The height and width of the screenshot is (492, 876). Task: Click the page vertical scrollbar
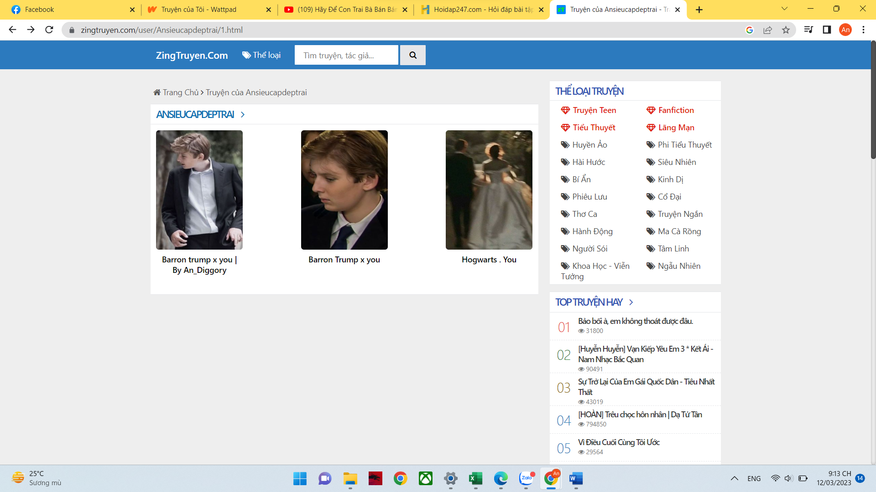point(873,100)
